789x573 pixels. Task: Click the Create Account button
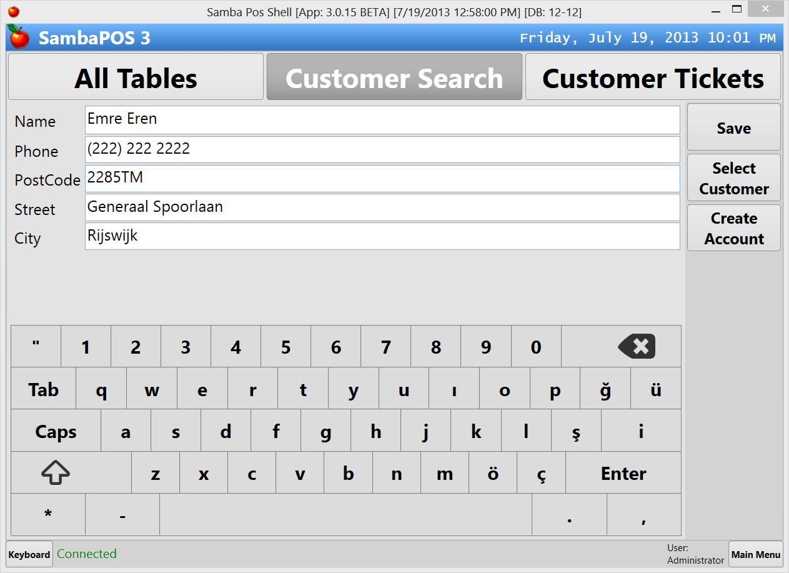click(x=733, y=228)
